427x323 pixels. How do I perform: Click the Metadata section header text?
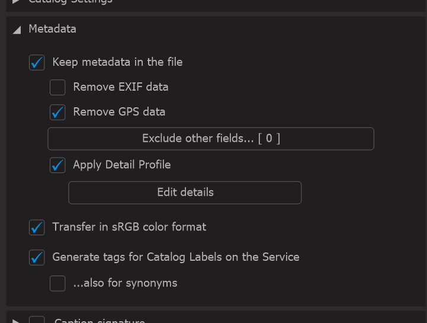(x=52, y=29)
